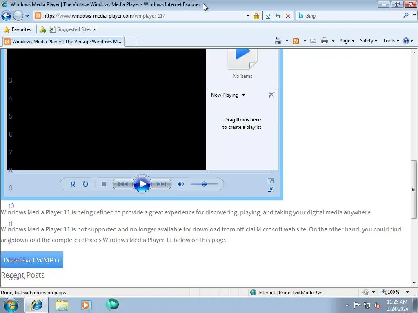Viewport: 418px width, 313px height.
Task: Open the recent pages dropdown arrow
Action: (27, 16)
